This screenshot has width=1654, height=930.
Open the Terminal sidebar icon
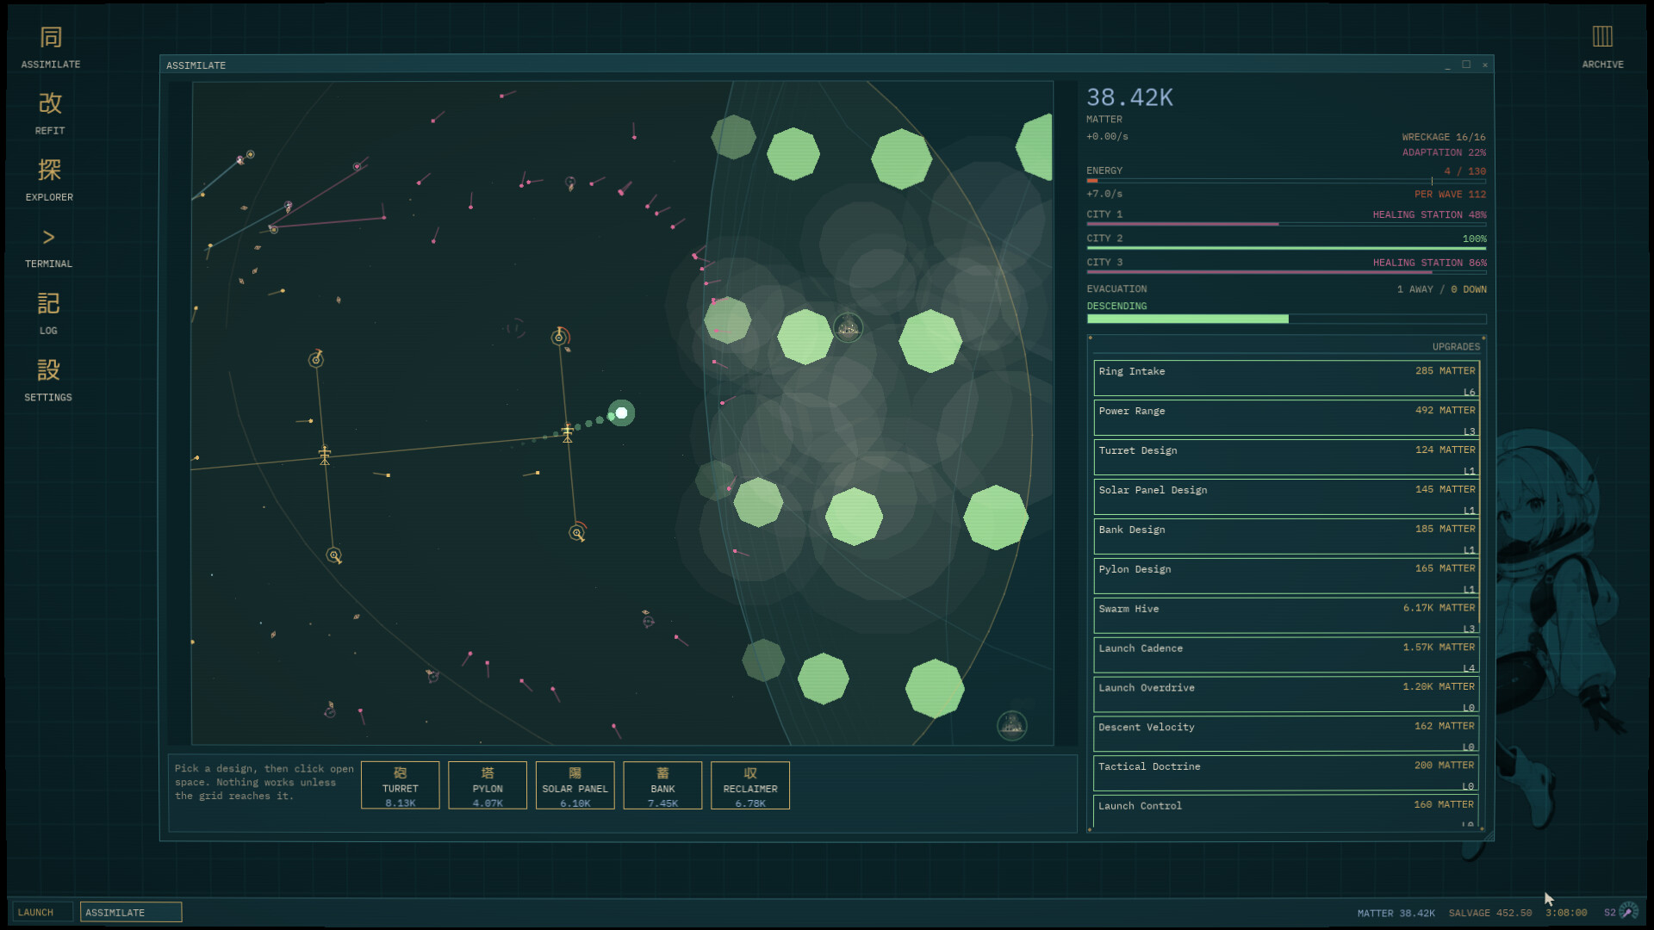pyautogui.click(x=48, y=246)
